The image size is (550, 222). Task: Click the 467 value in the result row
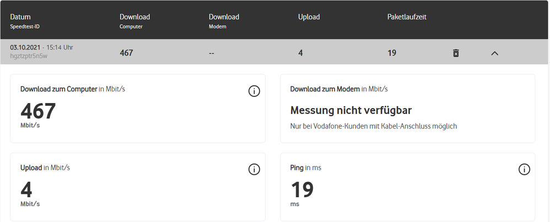126,53
